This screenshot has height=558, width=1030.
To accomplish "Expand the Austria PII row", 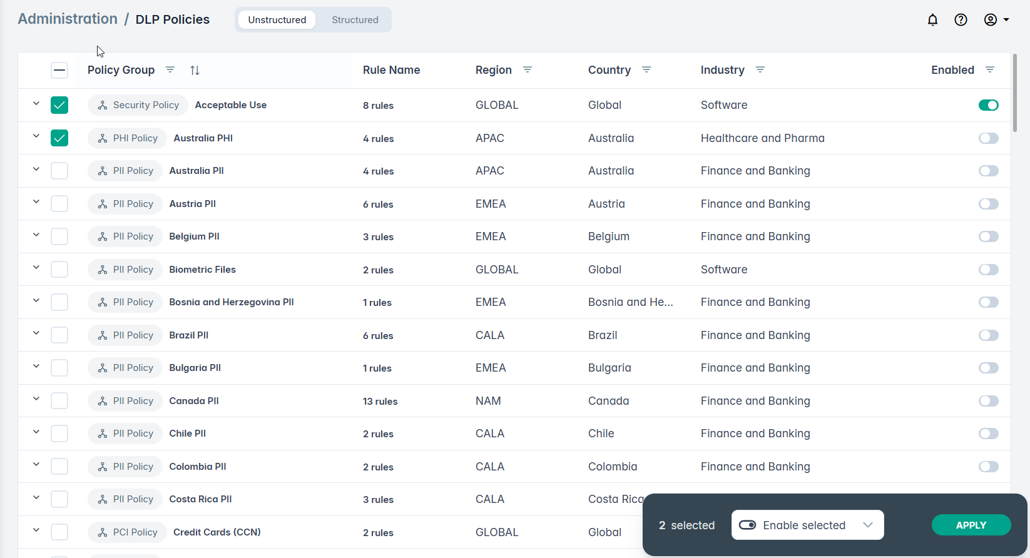I will 36,203.
